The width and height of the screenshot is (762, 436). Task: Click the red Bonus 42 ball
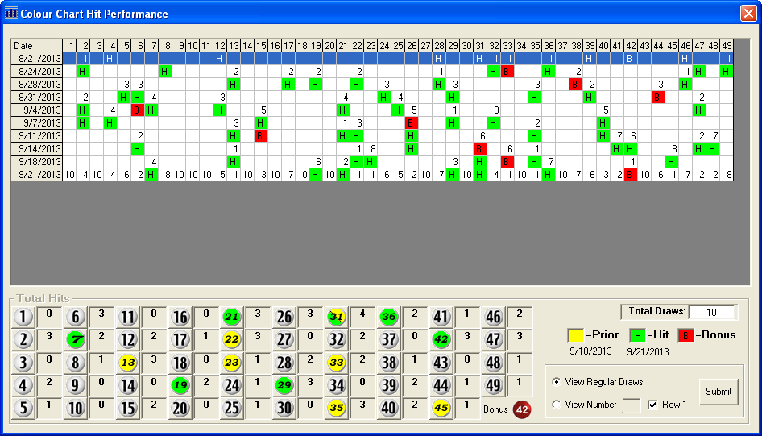point(522,409)
